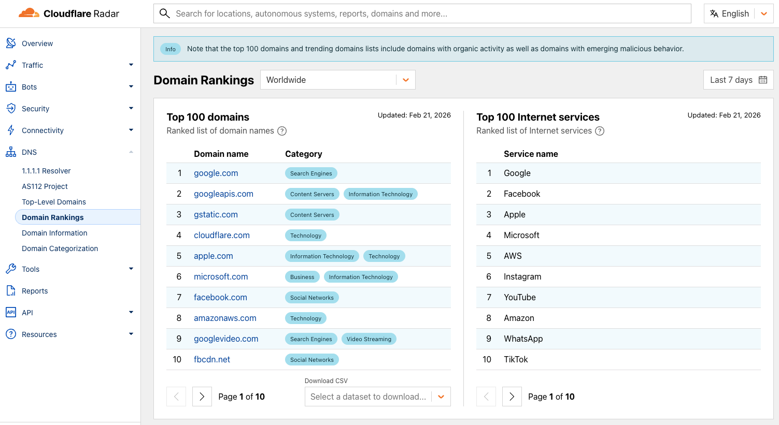Open the amazonaws.com domain link

[225, 318]
